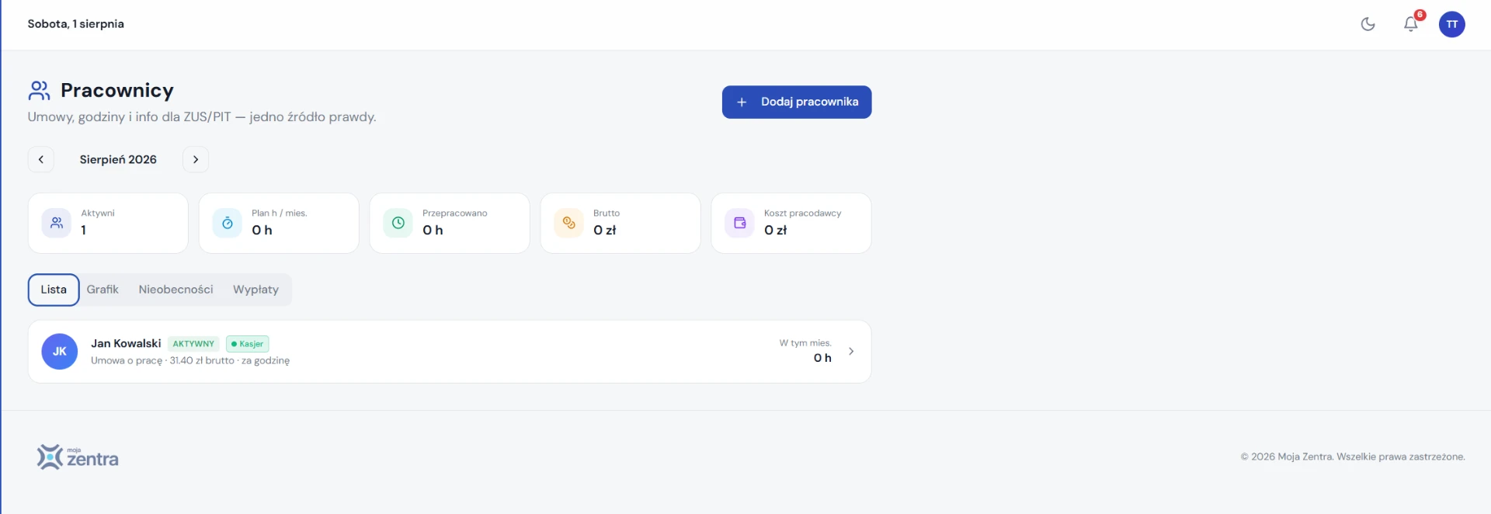Go to previous month with left chevron
Viewport: 1491px width, 514px height.
41,159
